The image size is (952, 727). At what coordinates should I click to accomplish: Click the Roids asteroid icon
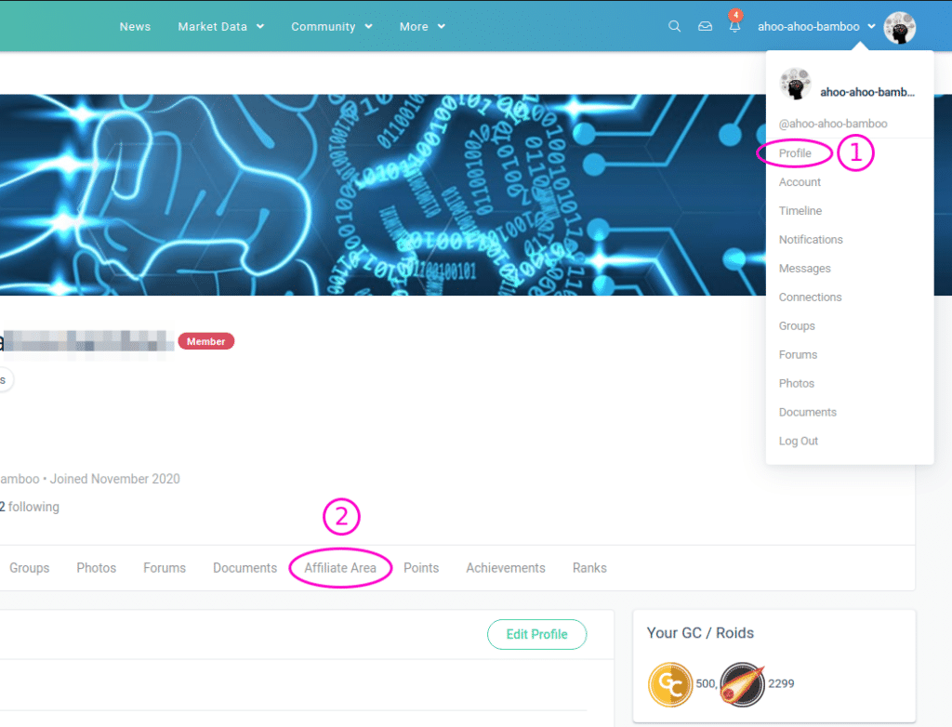point(743,684)
